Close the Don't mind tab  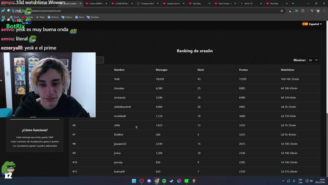[235, 4]
